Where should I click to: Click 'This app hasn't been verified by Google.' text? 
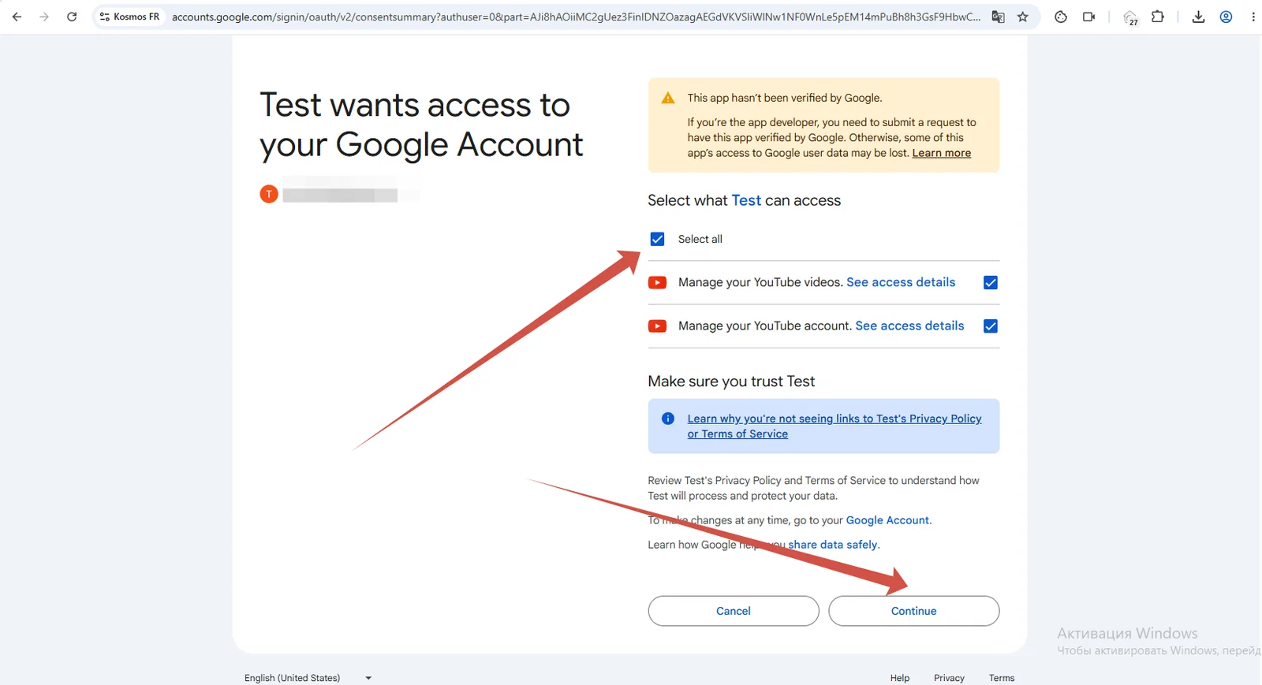coord(785,98)
